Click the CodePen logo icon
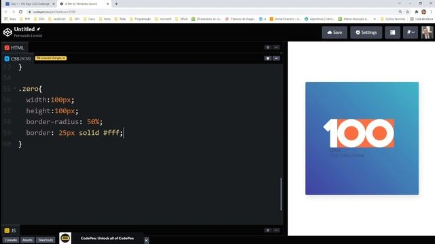Image resolution: width=435 pixels, height=244 pixels. tap(7, 33)
